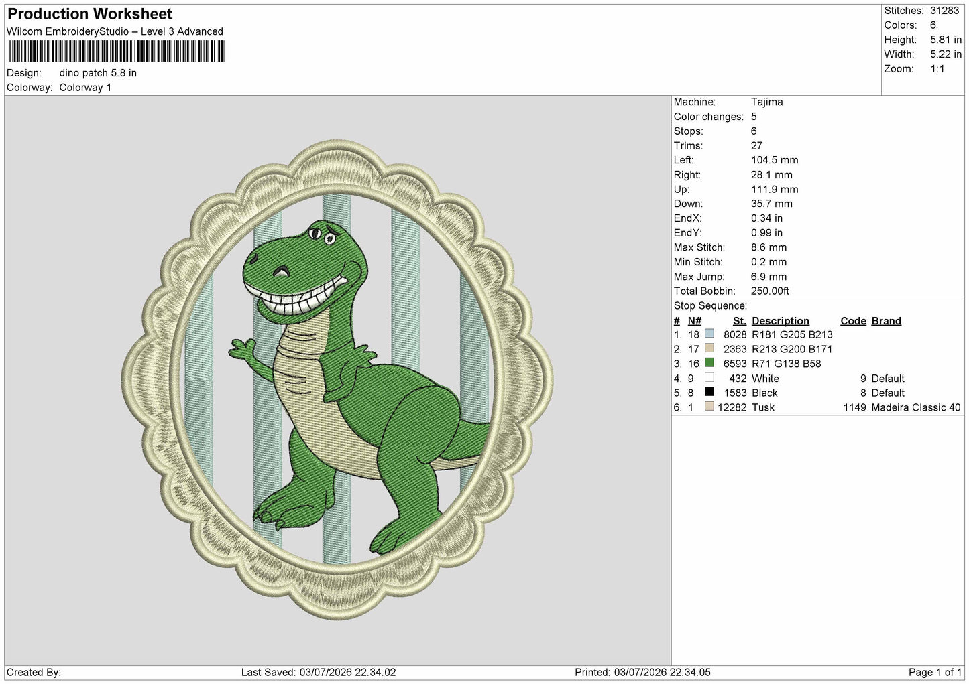Click the 'Stop Sequence:' heading
Viewport: 969px width, 684px height.
(710, 306)
